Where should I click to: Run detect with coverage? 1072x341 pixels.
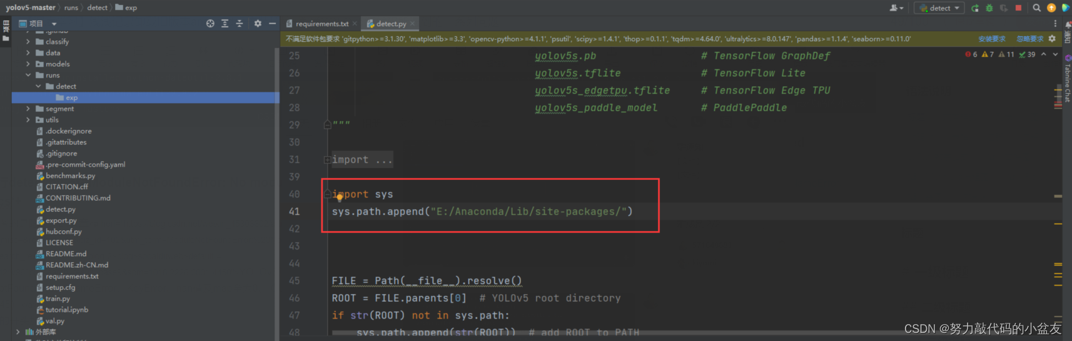click(x=1004, y=8)
